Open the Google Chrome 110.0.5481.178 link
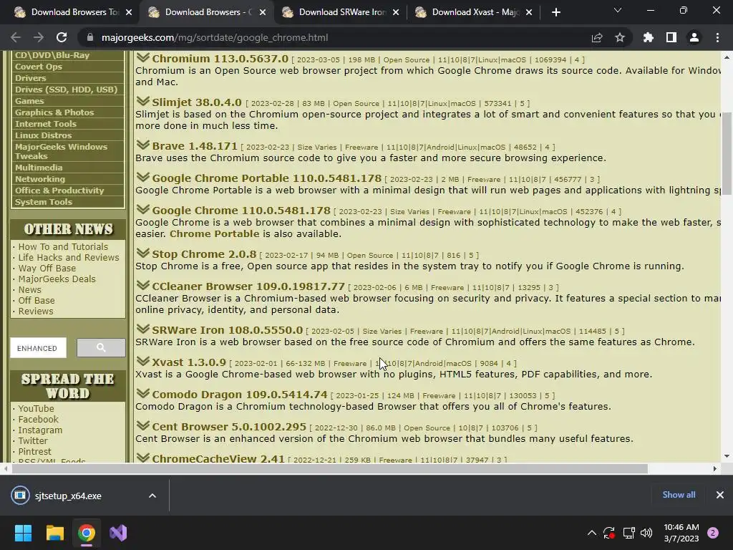Image resolution: width=733 pixels, height=550 pixels. [241, 211]
